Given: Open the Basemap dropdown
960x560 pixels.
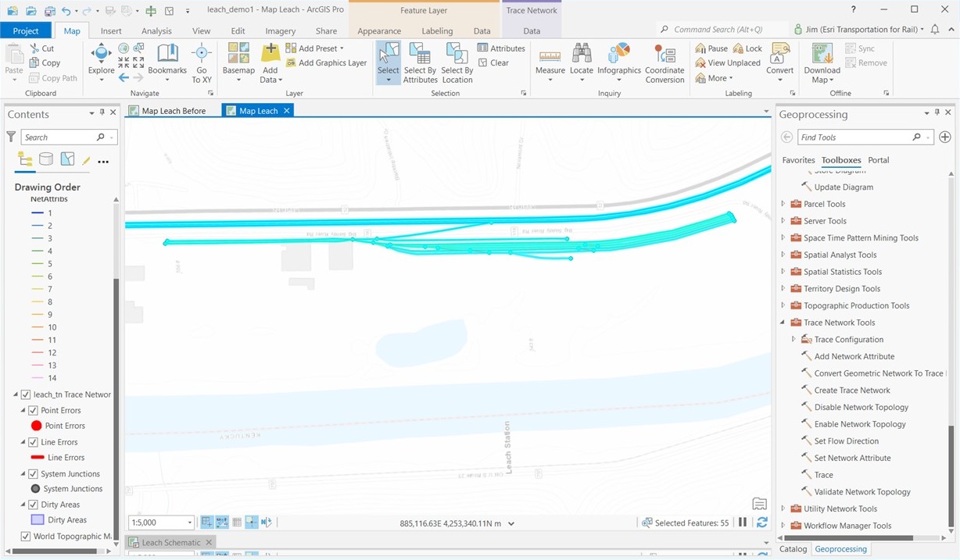Looking at the screenshot, I should pos(238,62).
